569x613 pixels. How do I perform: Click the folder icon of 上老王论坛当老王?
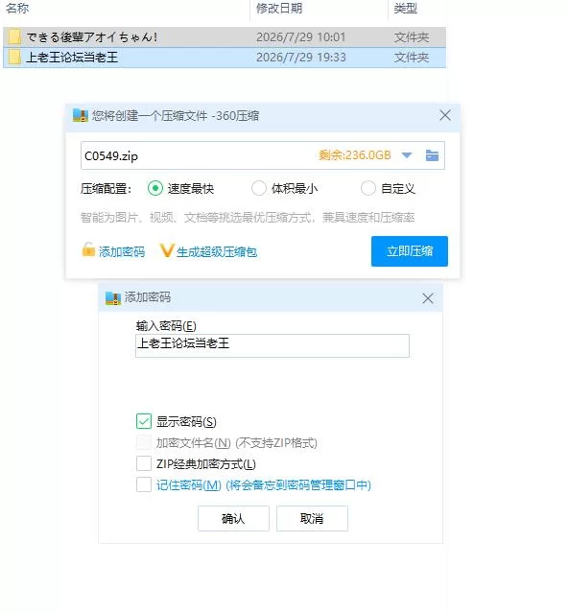(14, 58)
